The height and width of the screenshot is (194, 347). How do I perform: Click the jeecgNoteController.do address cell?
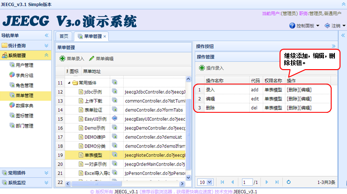154,155
